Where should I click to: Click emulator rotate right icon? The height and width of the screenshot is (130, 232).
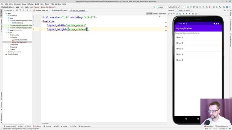(x=180, y=14)
